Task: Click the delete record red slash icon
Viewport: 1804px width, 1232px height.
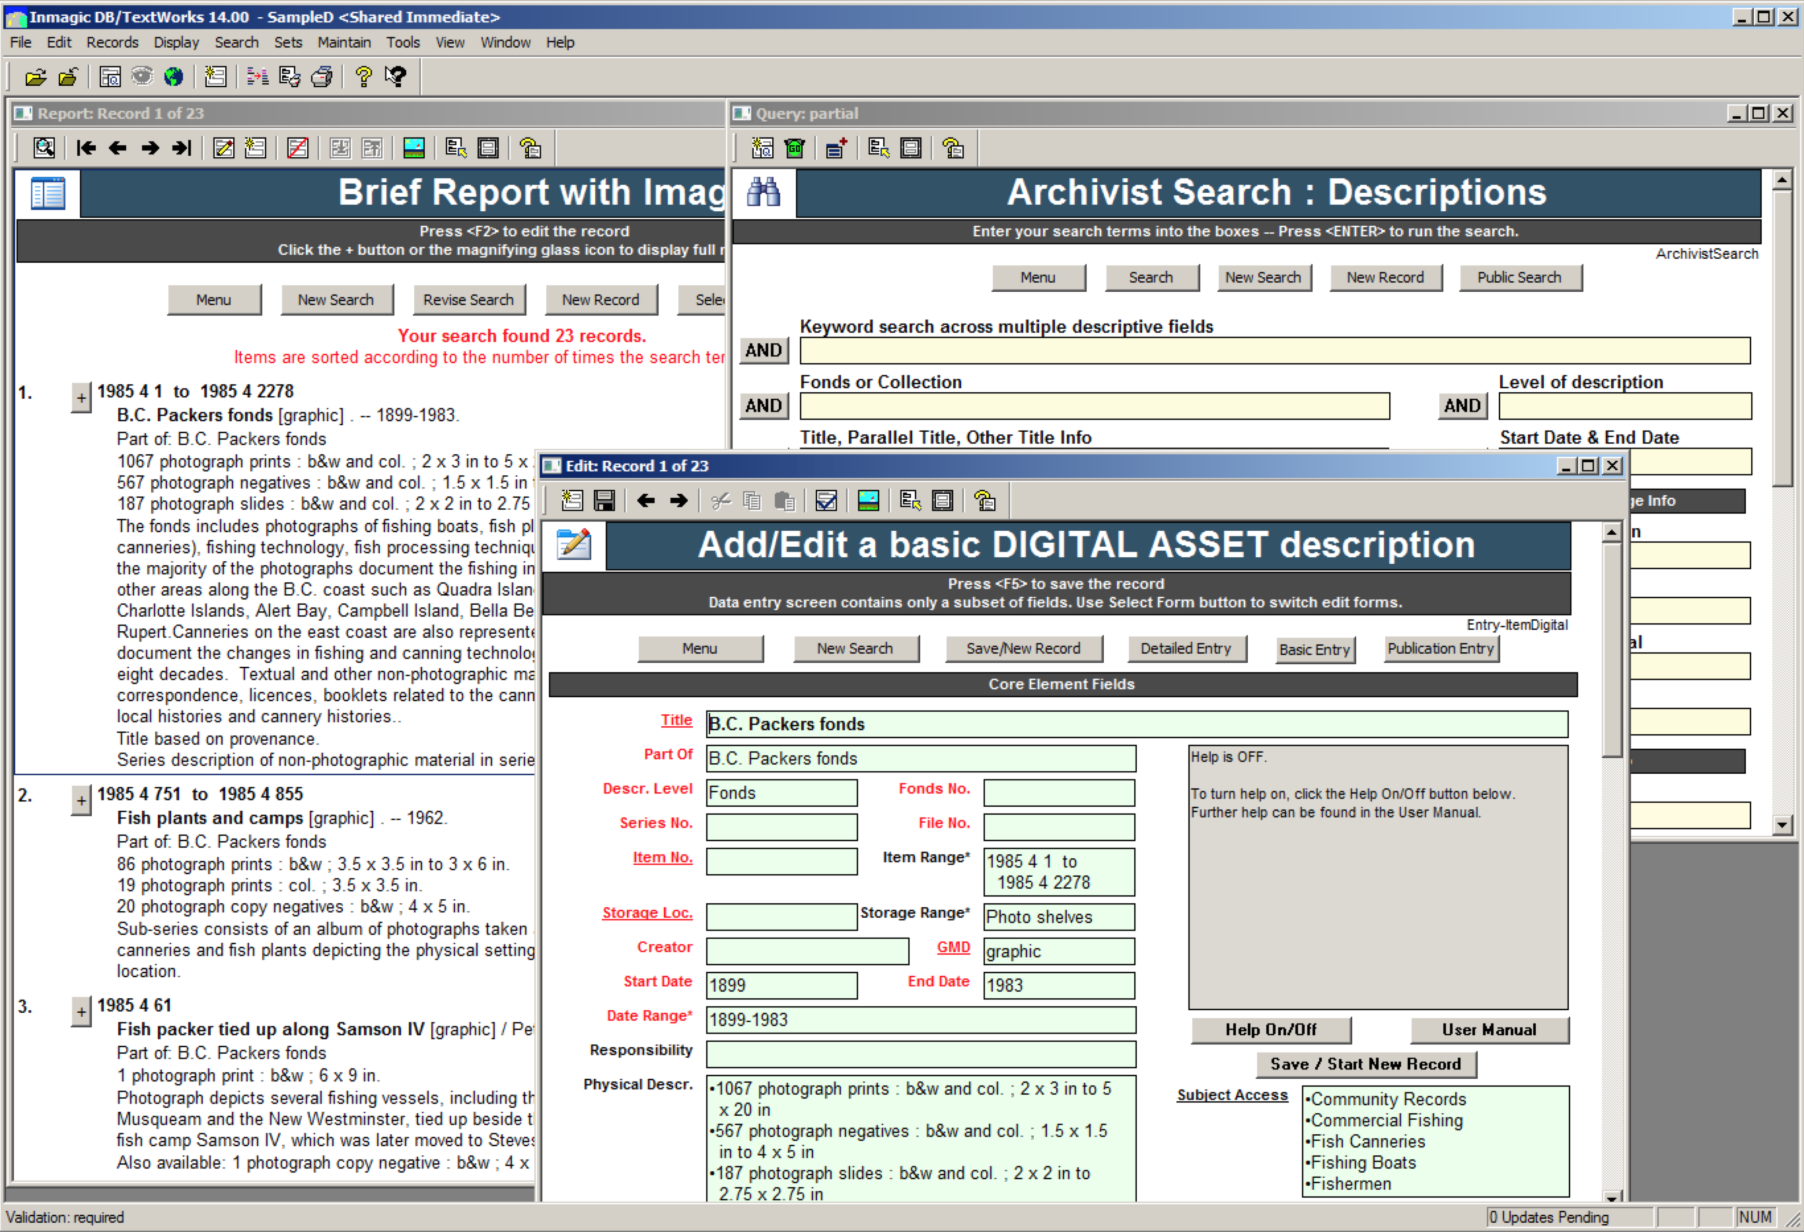Action: pyautogui.click(x=297, y=148)
